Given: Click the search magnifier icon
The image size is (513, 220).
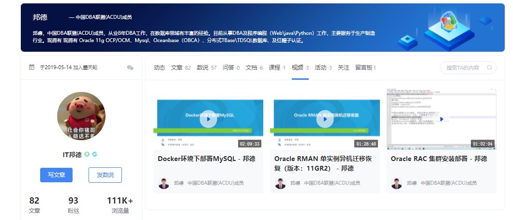Looking at the screenshot, I should coord(489,68).
